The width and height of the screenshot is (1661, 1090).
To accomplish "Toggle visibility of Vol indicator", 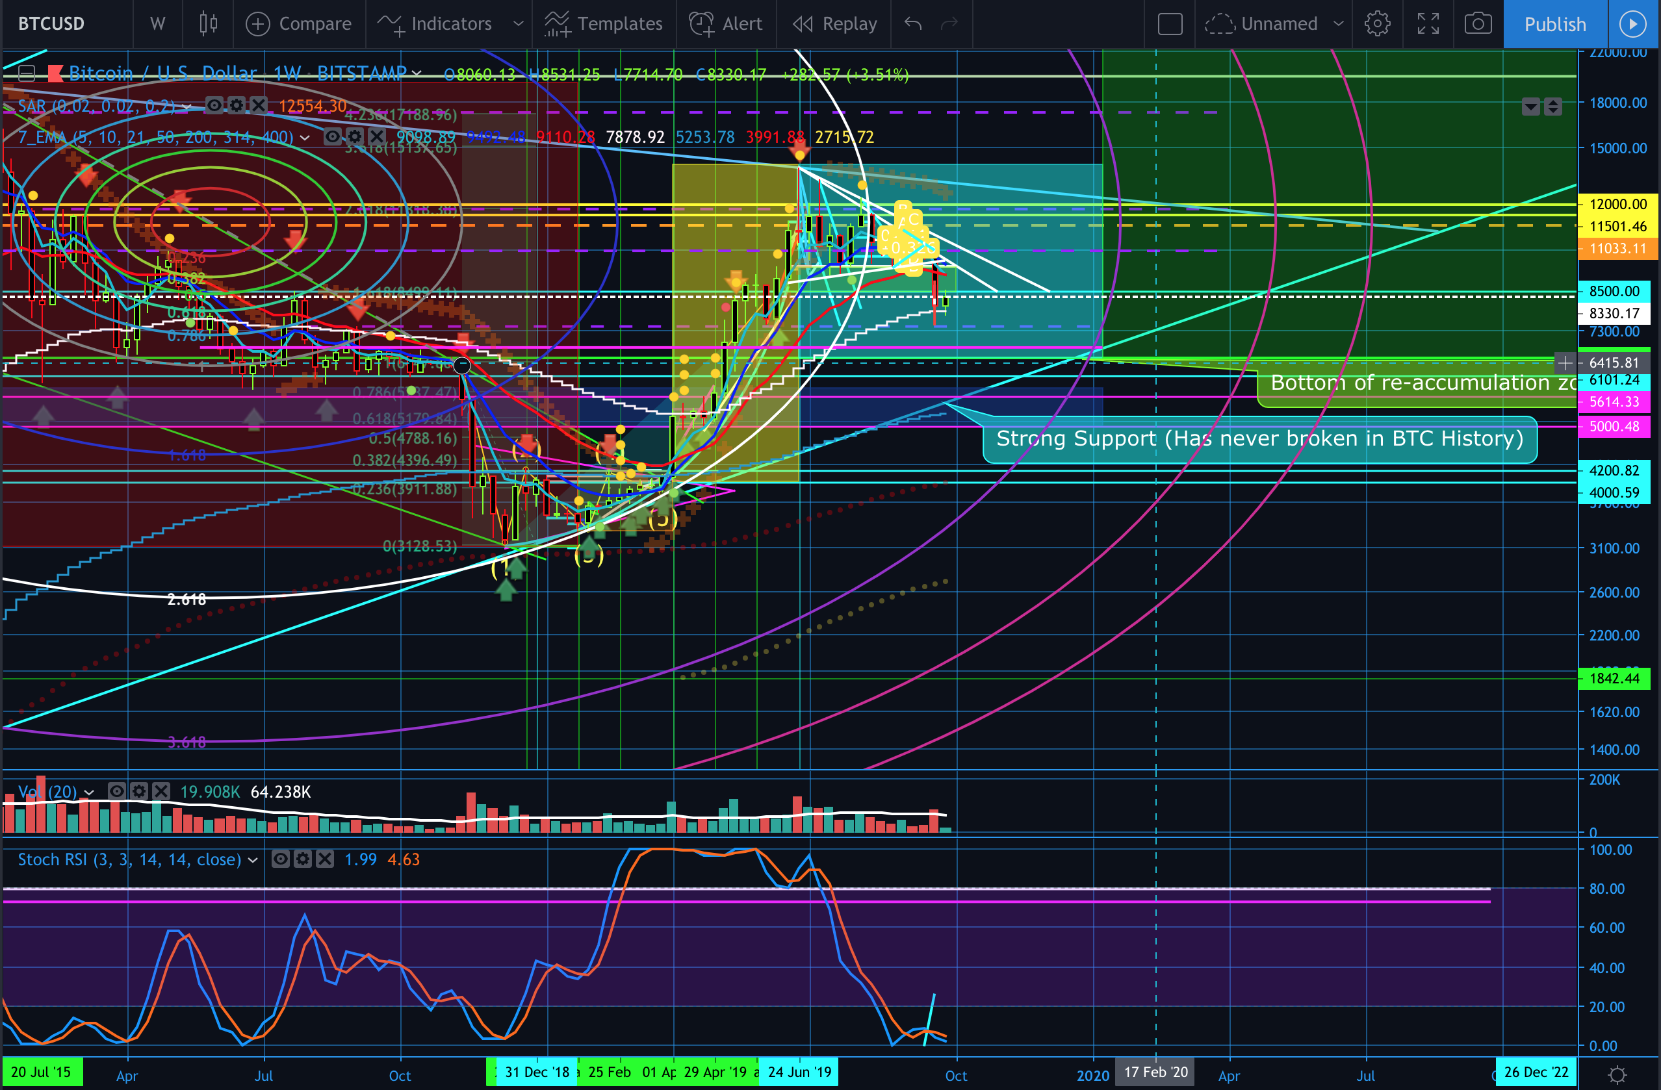I will click(116, 791).
